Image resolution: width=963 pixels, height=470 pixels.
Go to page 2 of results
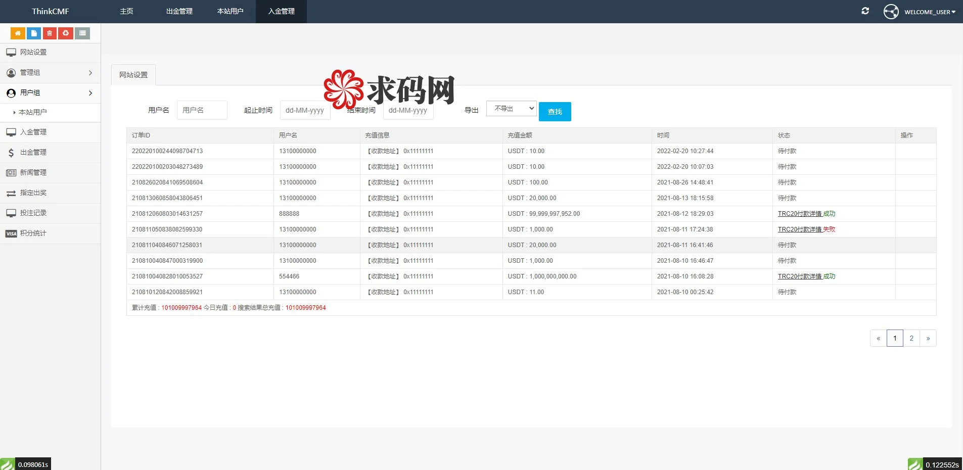point(911,338)
